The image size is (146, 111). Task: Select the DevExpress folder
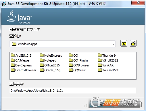(x=21, y=65)
